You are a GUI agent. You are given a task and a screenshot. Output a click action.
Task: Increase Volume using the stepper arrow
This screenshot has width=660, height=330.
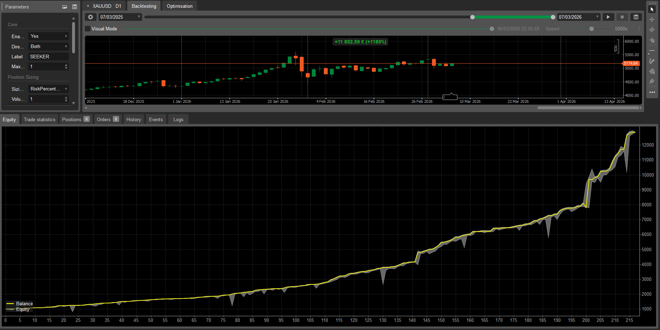tap(66, 98)
